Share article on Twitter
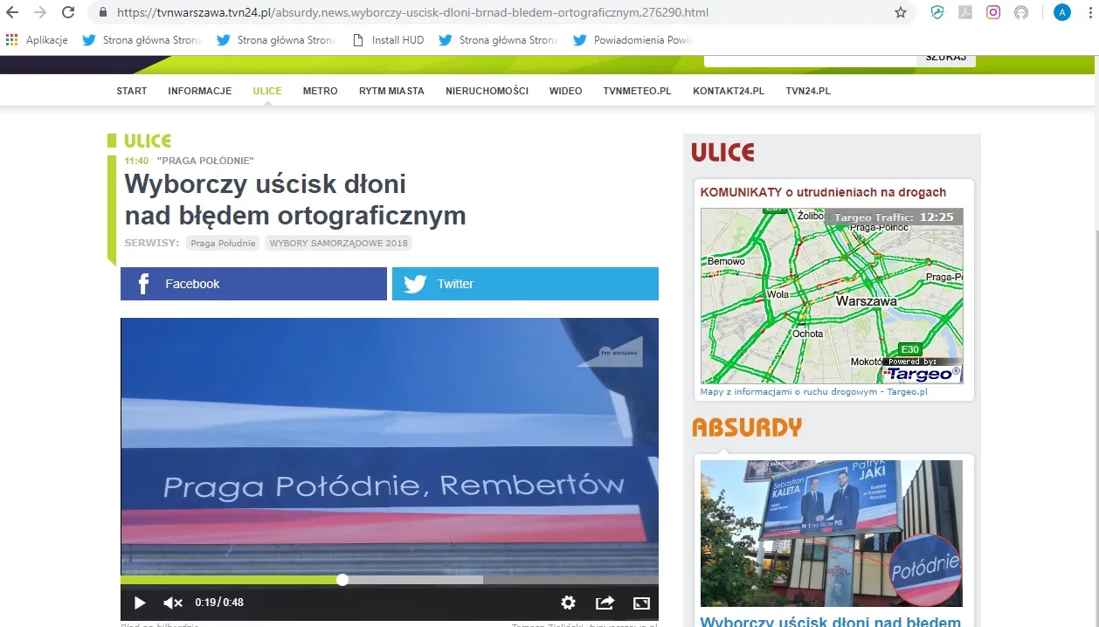The width and height of the screenshot is (1099, 627). tap(525, 284)
